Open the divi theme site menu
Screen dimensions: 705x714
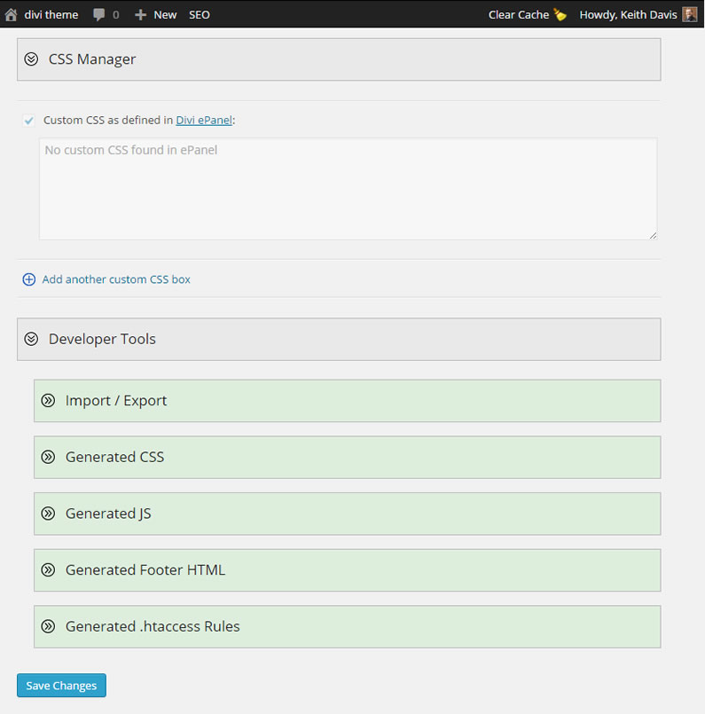tap(51, 14)
